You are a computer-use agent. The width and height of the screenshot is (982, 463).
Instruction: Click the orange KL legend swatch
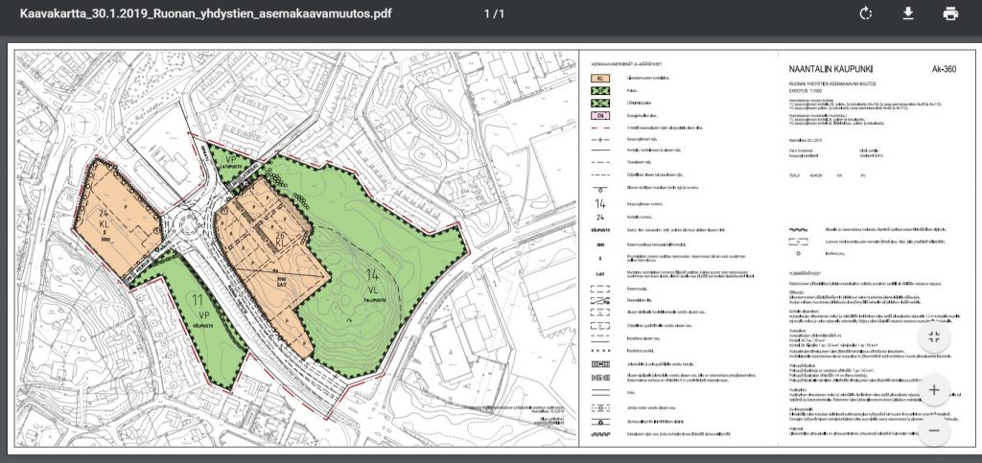(x=600, y=77)
